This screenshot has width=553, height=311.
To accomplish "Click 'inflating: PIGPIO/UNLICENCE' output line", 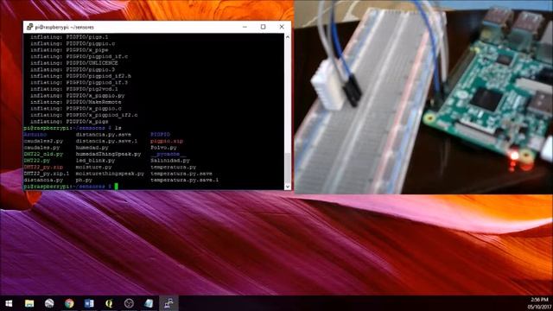I will point(74,63).
